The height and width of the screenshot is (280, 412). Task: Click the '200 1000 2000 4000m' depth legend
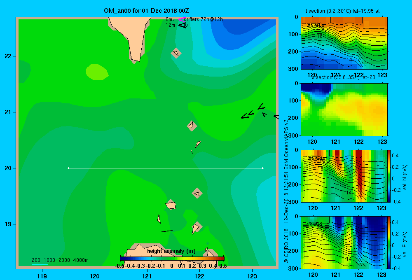coord(60,260)
